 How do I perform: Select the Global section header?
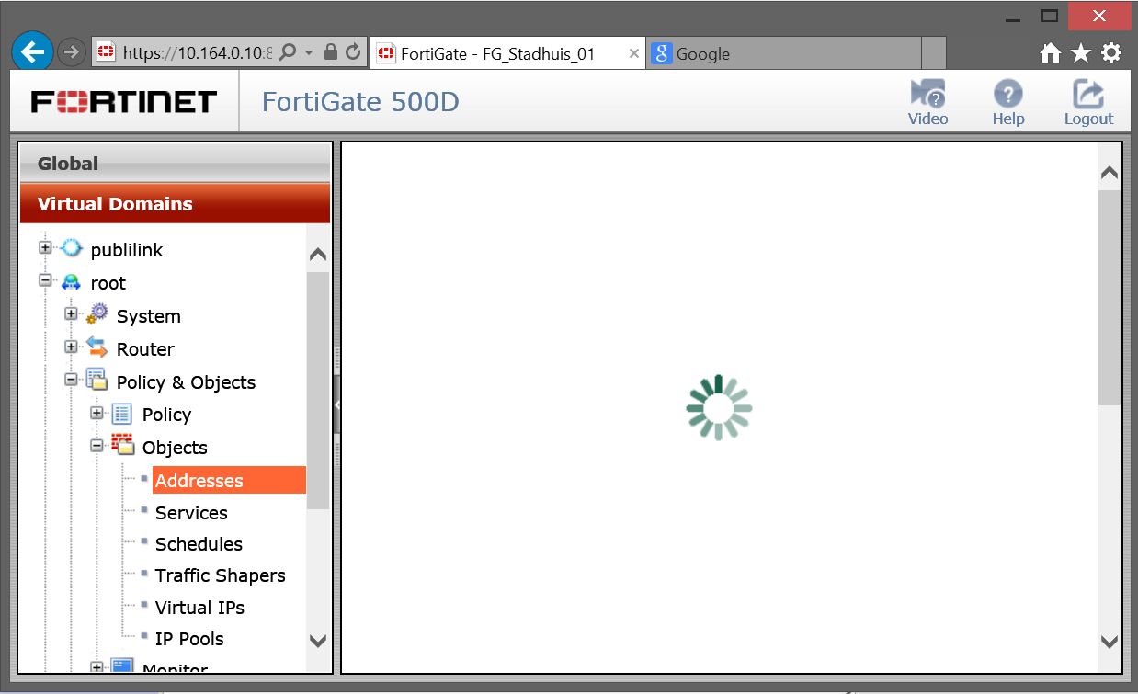point(175,163)
